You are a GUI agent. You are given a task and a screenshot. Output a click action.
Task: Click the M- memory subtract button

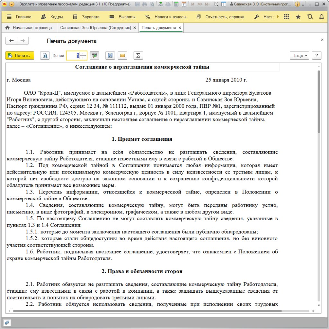[x=207, y=4]
